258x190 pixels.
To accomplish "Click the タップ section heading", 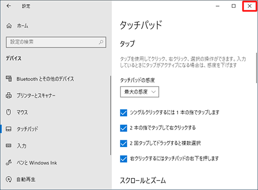I will [127, 43].
